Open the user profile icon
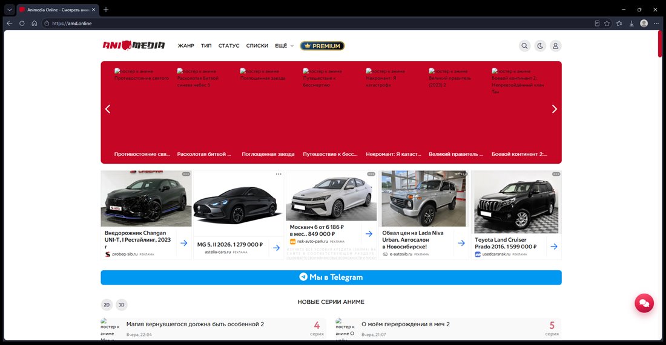This screenshot has height=345, width=666. 555,46
